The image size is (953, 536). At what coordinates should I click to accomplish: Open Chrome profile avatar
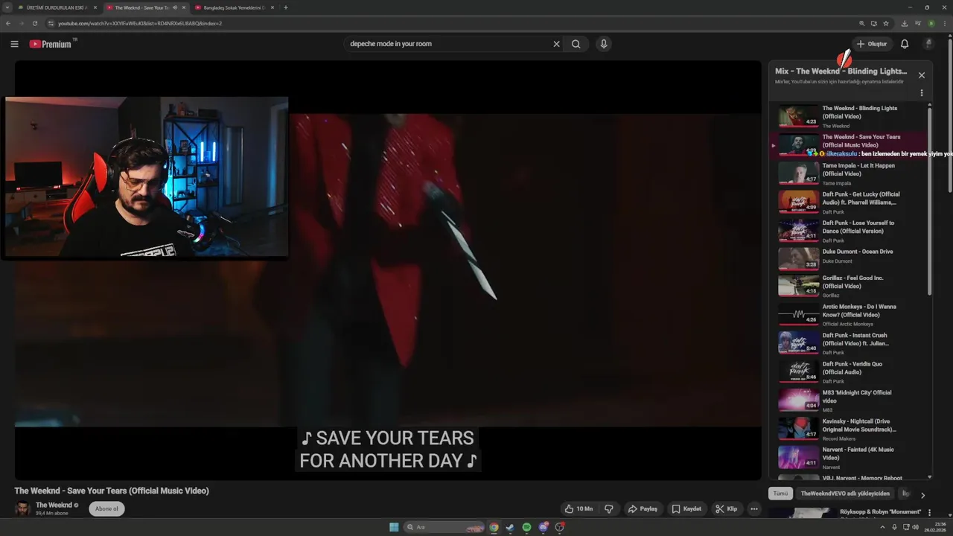pyautogui.click(x=931, y=23)
